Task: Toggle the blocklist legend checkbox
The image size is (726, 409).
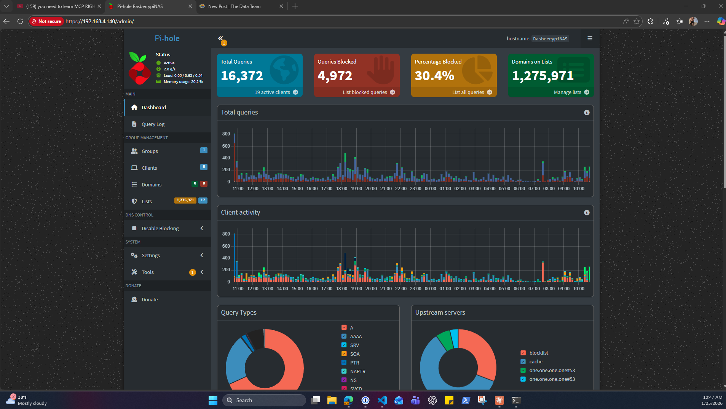Action: [523, 353]
